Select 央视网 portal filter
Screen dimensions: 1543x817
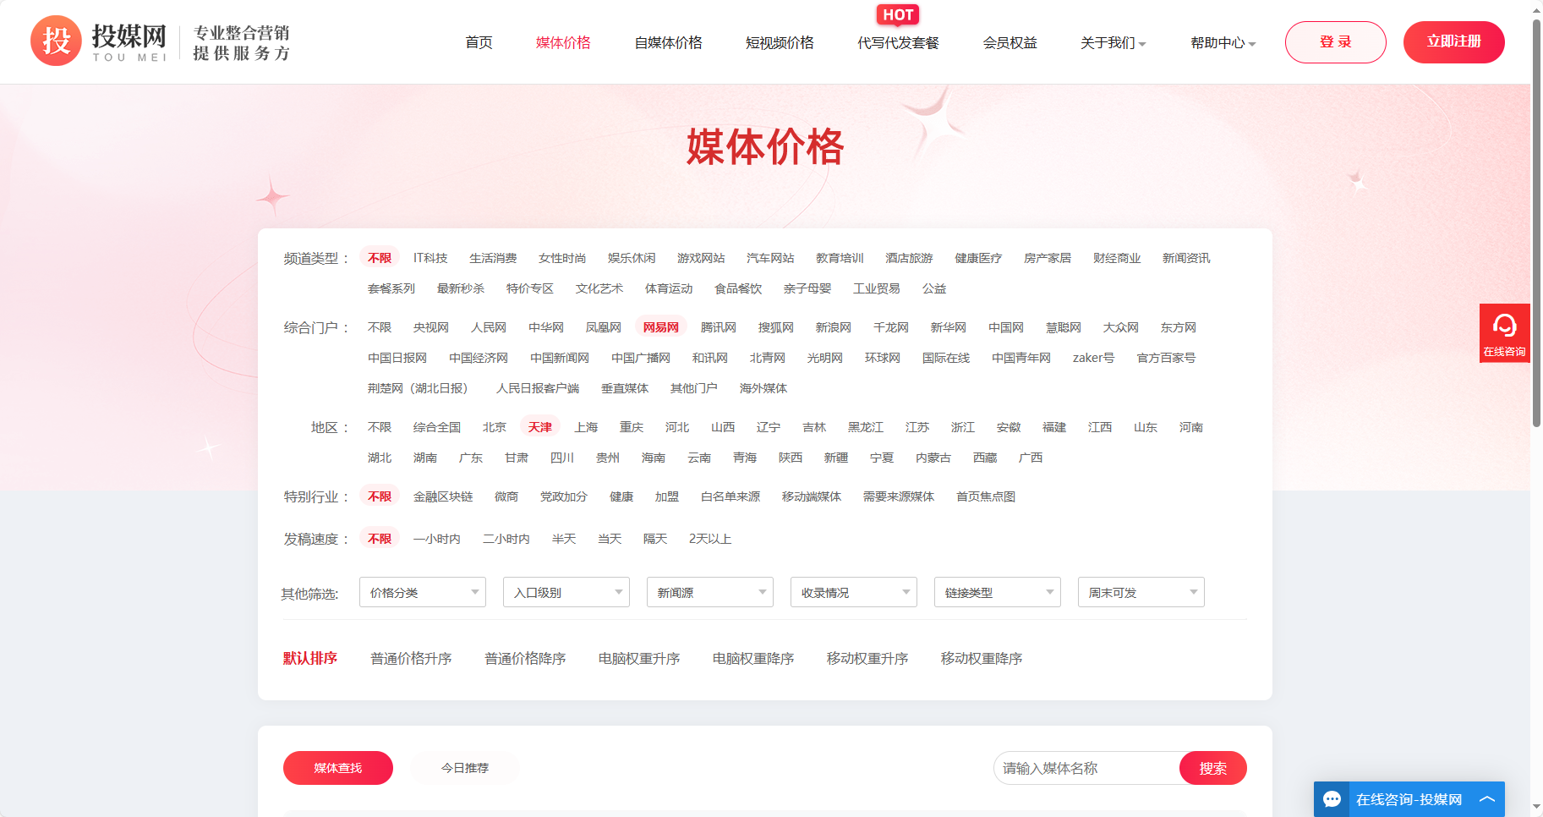pyautogui.click(x=430, y=327)
